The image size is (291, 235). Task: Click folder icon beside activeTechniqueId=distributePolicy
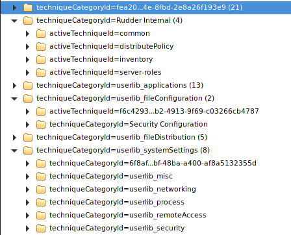coord(41,47)
